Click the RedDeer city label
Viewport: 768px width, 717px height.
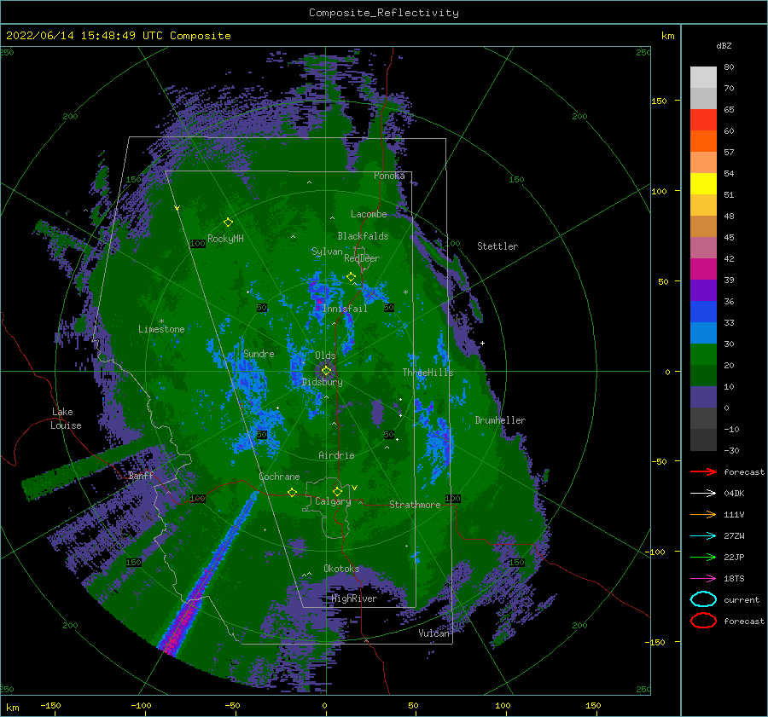point(362,258)
